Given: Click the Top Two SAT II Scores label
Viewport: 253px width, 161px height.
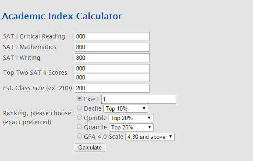Looking at the screenshot, I should tap(35, 73).
